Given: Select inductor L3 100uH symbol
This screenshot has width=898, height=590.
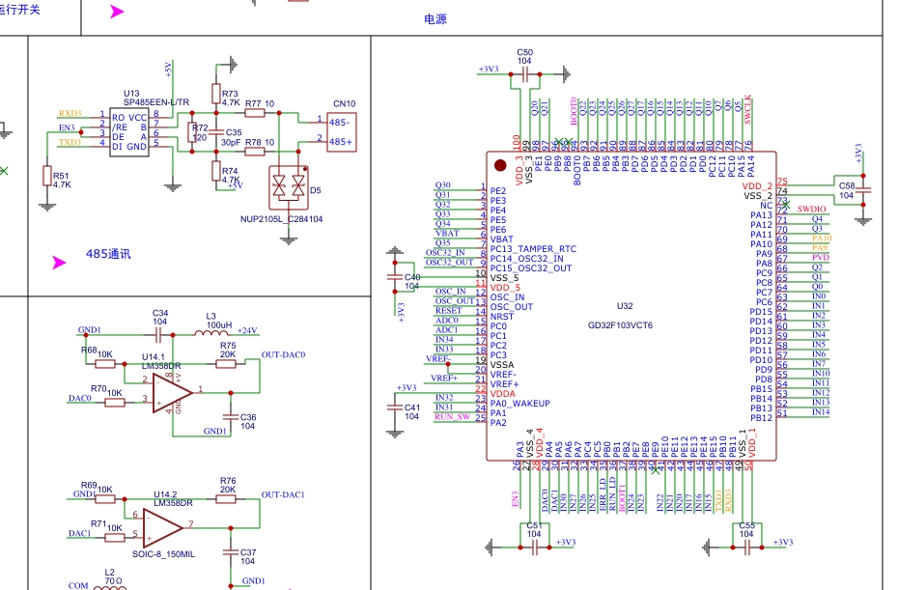Looking at the screenshot, I should pyautogui.click(x=210, y=331).
